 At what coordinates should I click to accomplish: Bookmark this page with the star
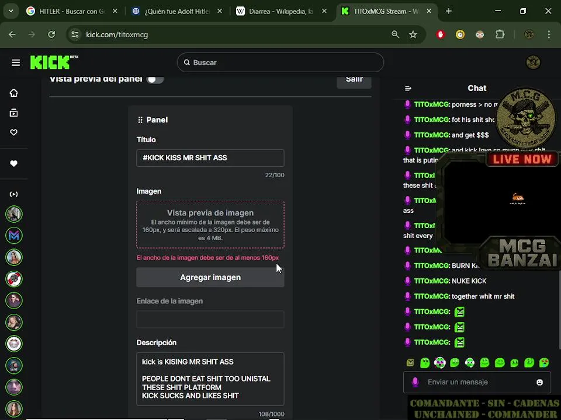(x=413, y=34)
